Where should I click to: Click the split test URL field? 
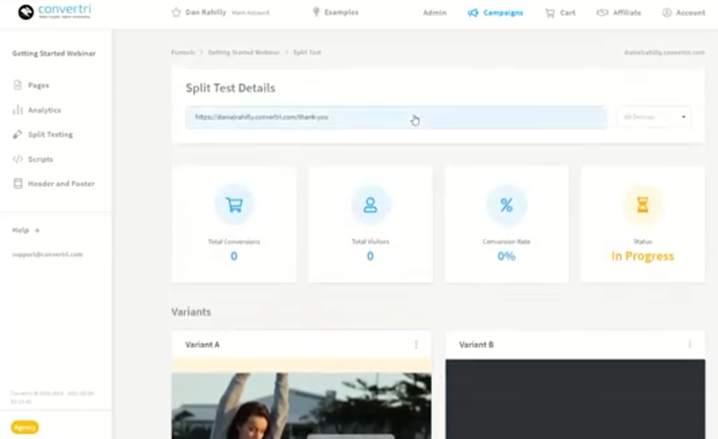(x=396, y=117)
